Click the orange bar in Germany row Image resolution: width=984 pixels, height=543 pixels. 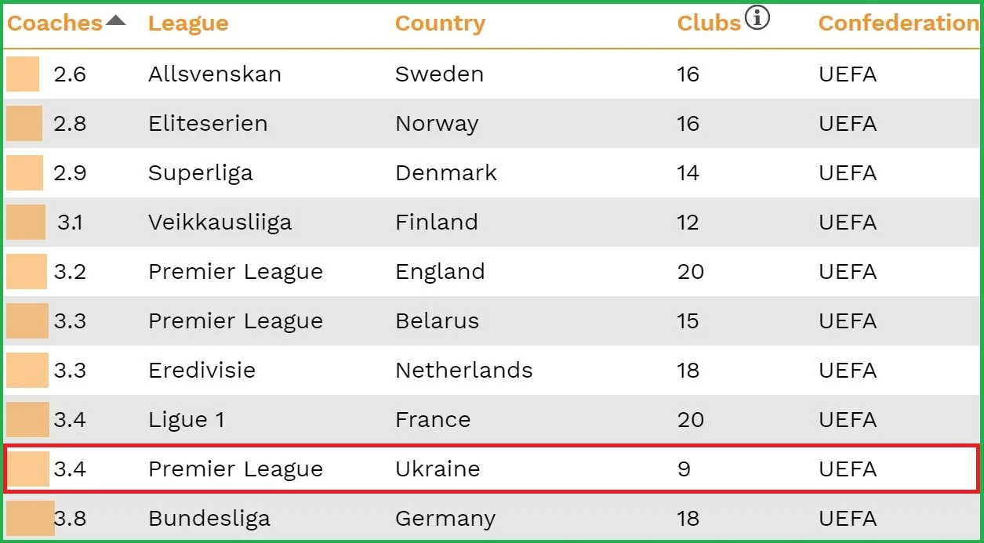click(30, 519)
